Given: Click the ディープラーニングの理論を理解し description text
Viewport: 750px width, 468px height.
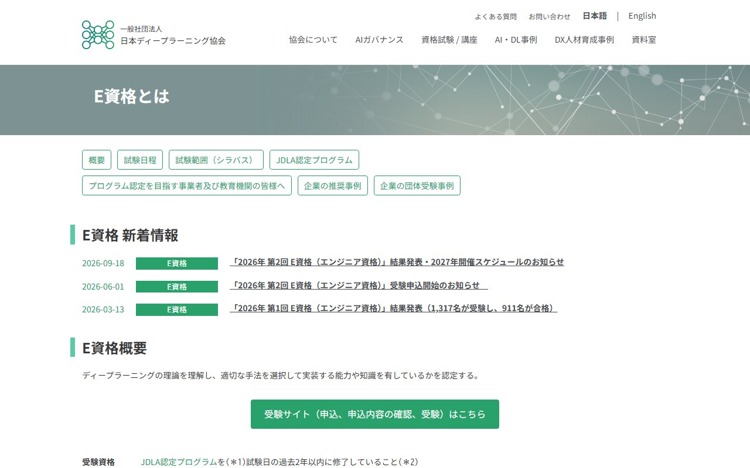Looking at the screenshot, I should (x=281, y=376).
